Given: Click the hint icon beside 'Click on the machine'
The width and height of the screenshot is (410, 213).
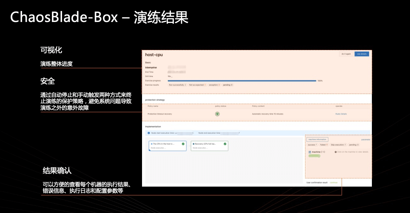Looking at the screenshot, I should [335, 152].
